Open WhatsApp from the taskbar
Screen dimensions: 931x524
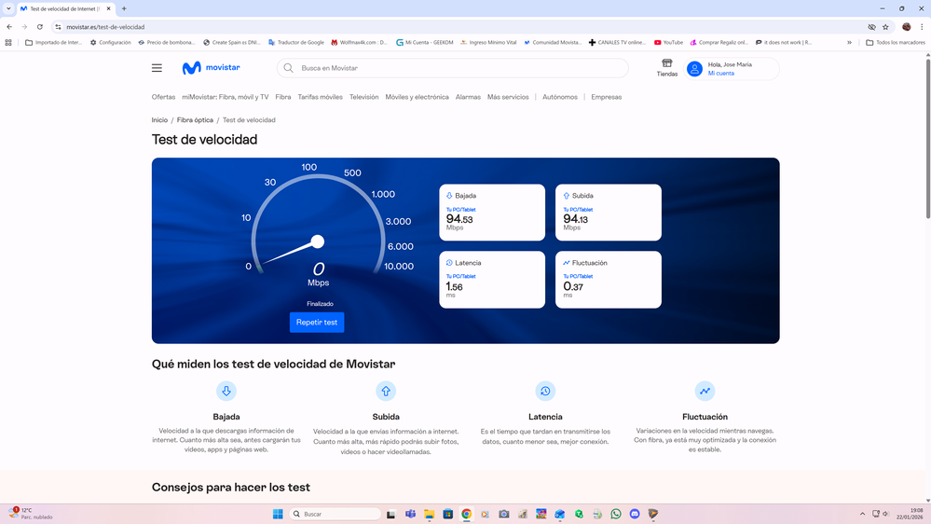click(616, 514)
